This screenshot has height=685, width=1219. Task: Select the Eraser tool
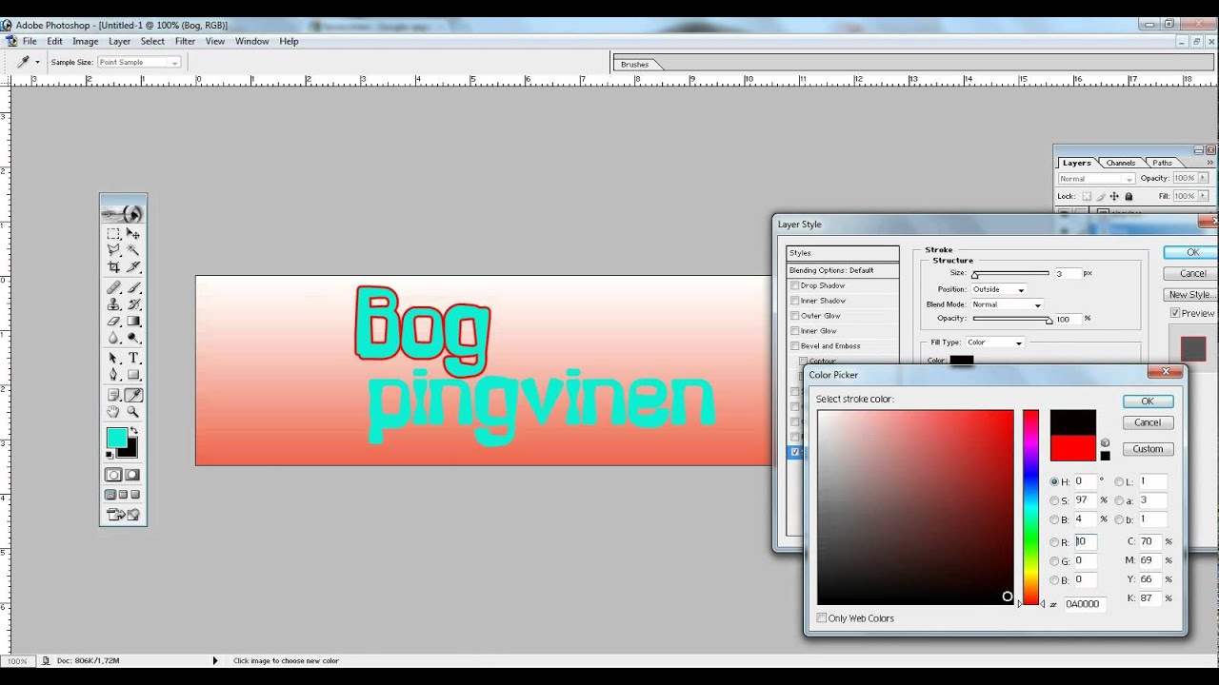point(113,322)
